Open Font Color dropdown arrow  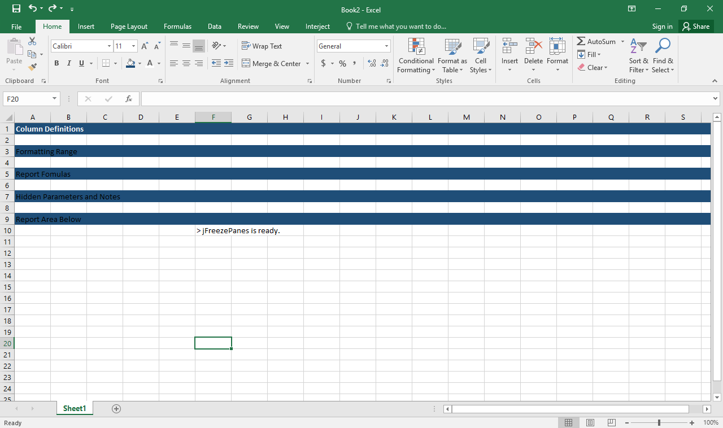coord(159,63)
